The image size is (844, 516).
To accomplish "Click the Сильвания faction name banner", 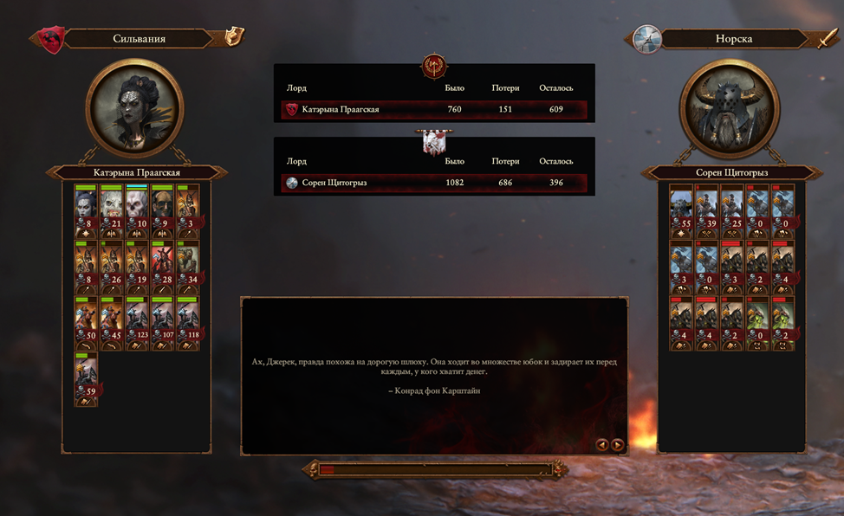I will click(x=139, y=39).
